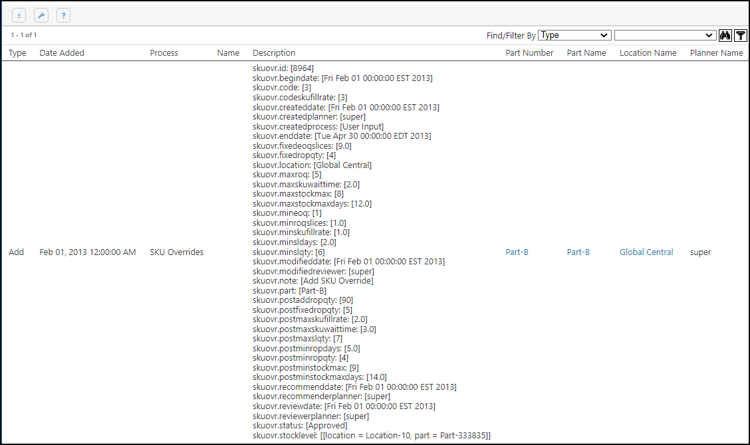The width and height of the screenshot is (750, 445).
Task: Sort by the Description column header
Action: (274, 53)
